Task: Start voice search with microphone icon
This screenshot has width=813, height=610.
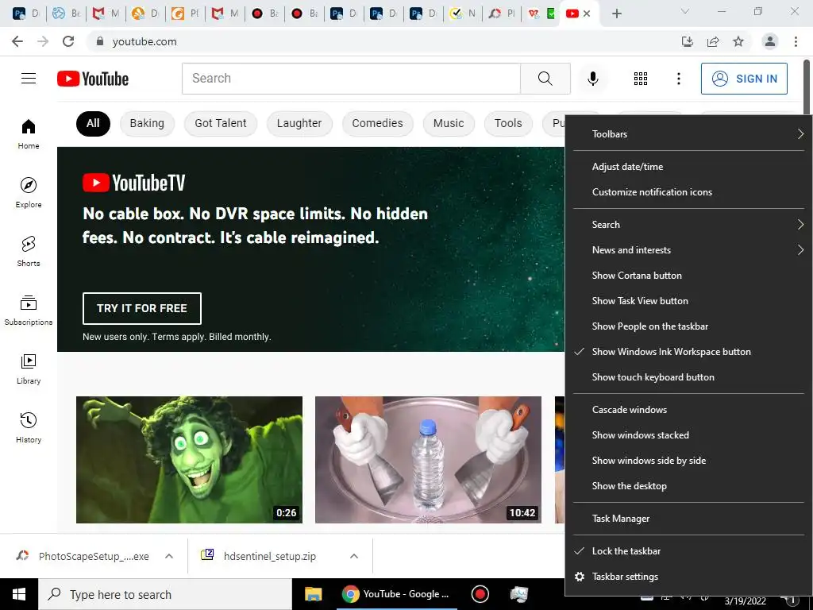Action: click(x=592, y=79)
